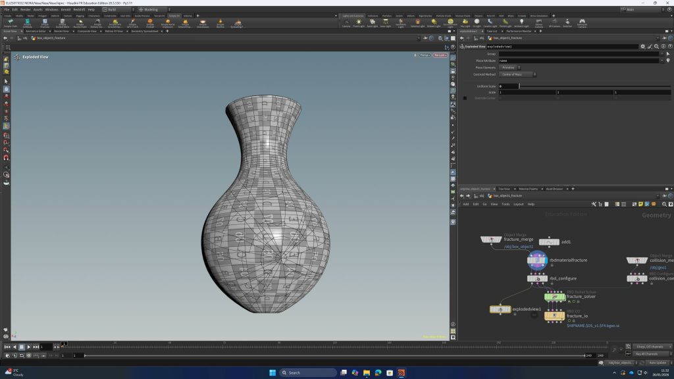Click the explodedview1 node in network
674x379 pixels.
pyautogui.click(x=500, y=309)
